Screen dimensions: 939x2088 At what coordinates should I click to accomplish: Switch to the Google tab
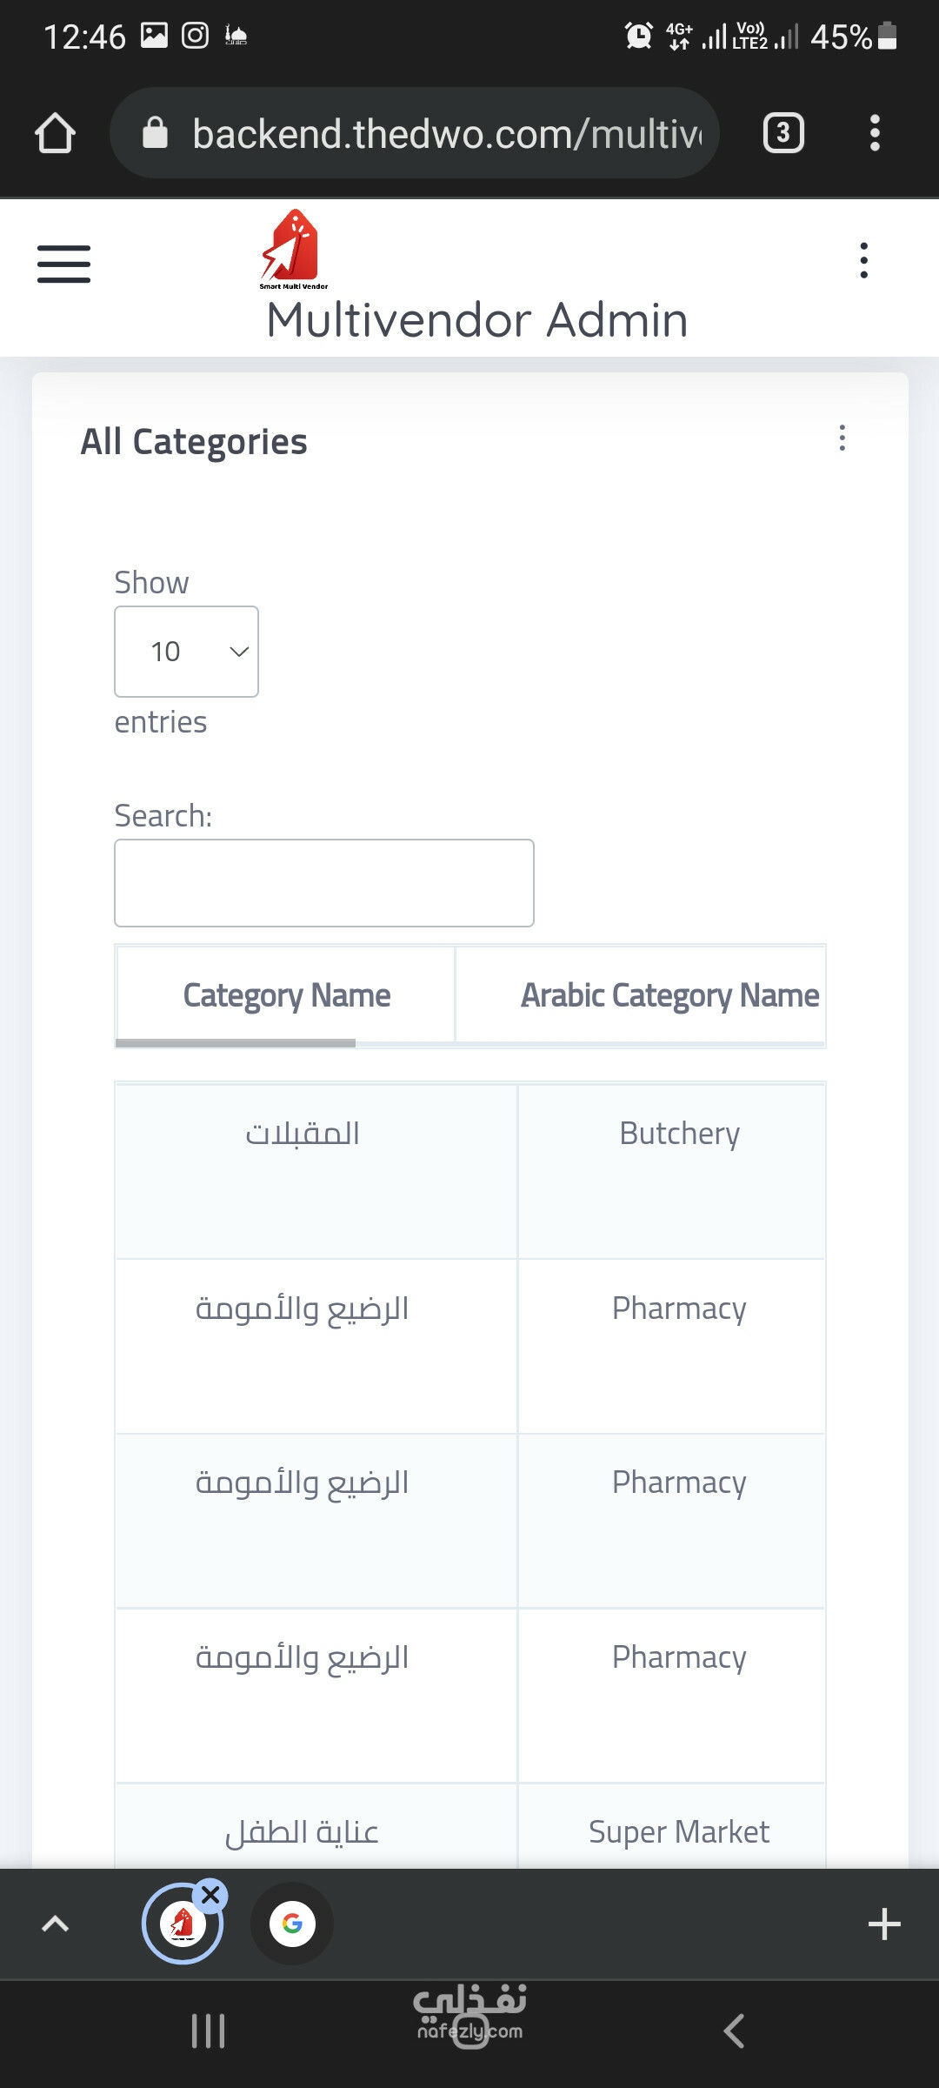(x=292, y=1924)
